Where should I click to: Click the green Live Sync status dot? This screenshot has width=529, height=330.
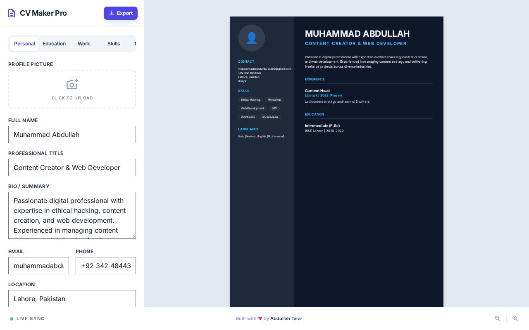click(12, 319)
